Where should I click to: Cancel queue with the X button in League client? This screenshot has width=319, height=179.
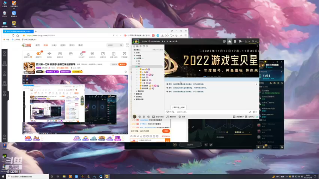point(175,145)
